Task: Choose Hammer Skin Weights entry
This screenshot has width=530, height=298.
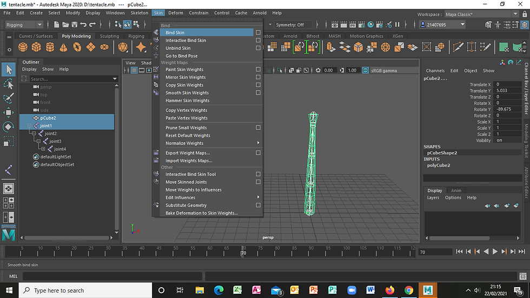Action: [187, 101]
